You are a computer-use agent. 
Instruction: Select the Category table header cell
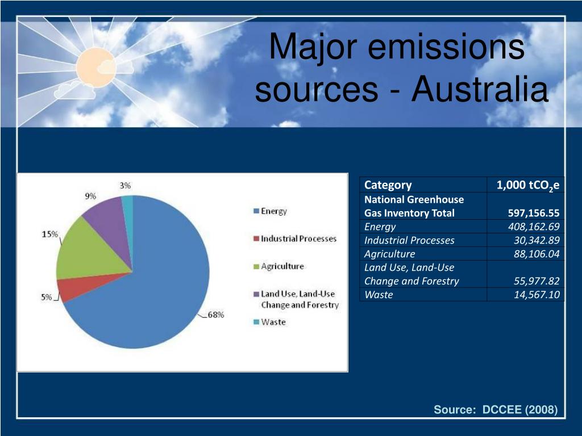coord(423,185)
